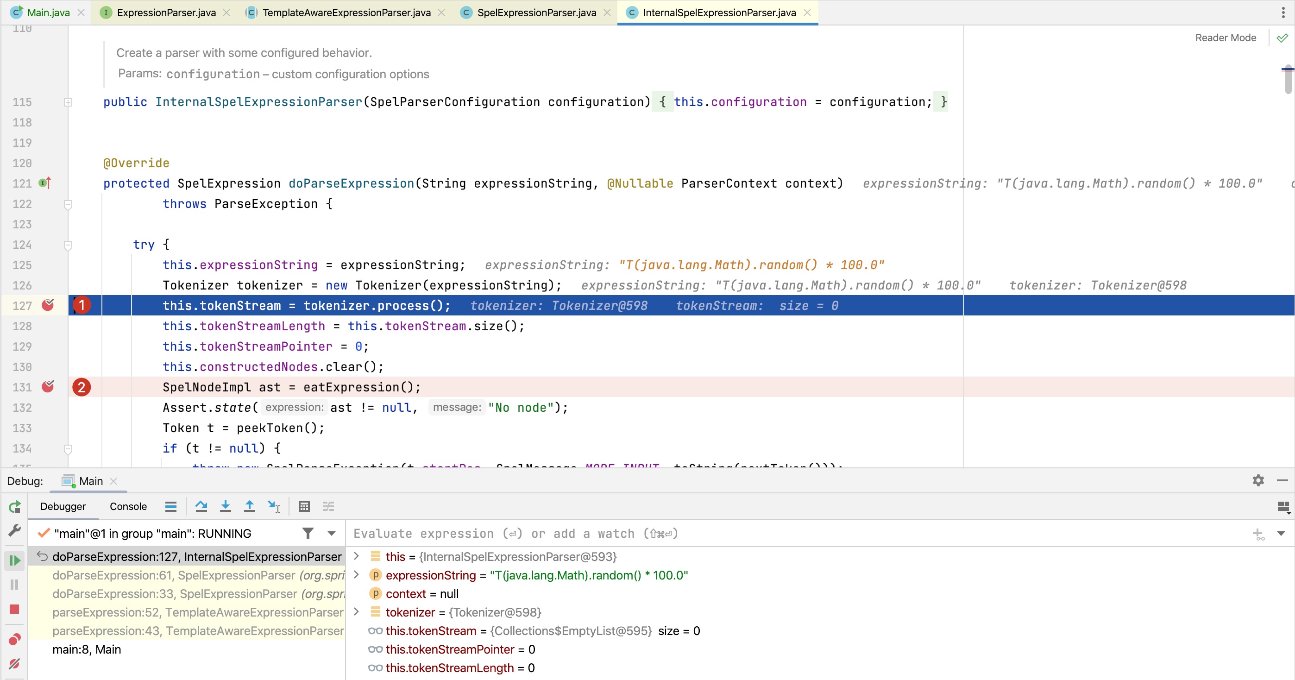
Task: Switch to the Debugger tab
Action: (x=63, y=506)
